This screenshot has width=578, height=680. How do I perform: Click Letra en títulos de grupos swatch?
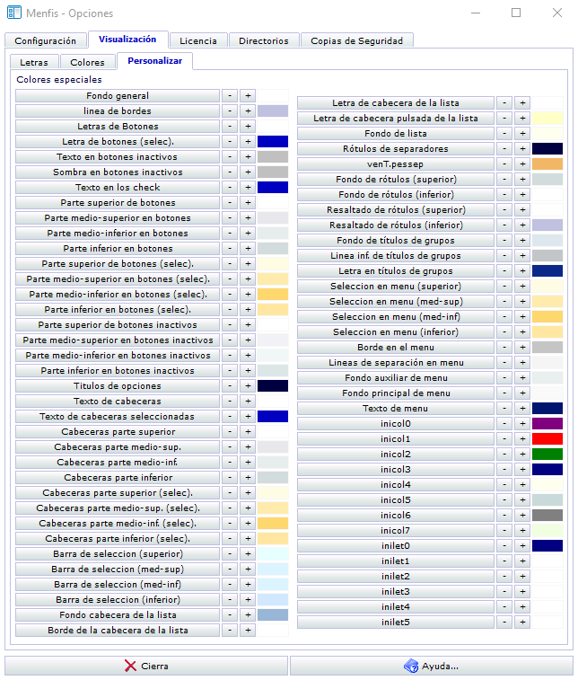(547, 271)
